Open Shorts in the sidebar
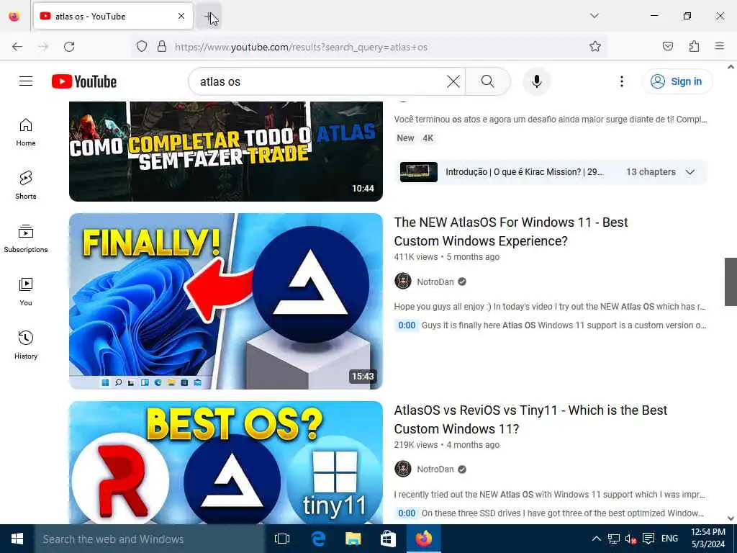Screen dimensions: 737x553 pos(26,185)
